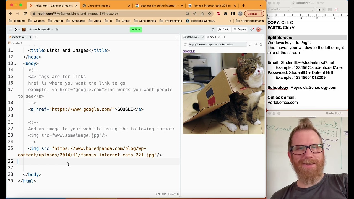Click the share page icon in address bar
This screenshot has height=199, width=354.
click(202, 14)
